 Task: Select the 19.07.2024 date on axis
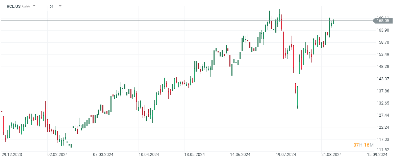tap(286, 155)
